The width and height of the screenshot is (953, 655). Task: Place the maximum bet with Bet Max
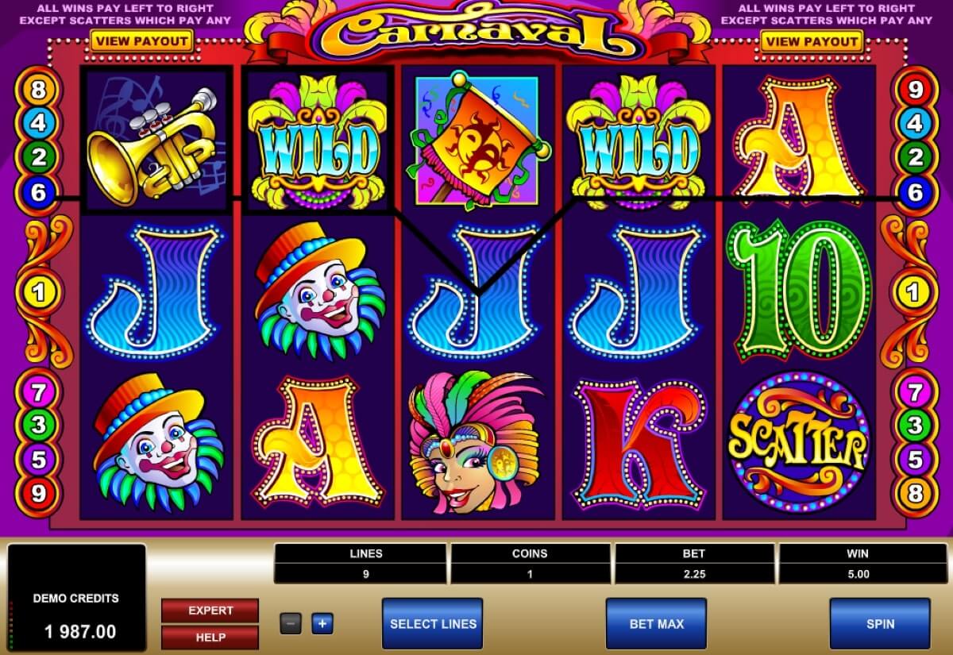657,624
